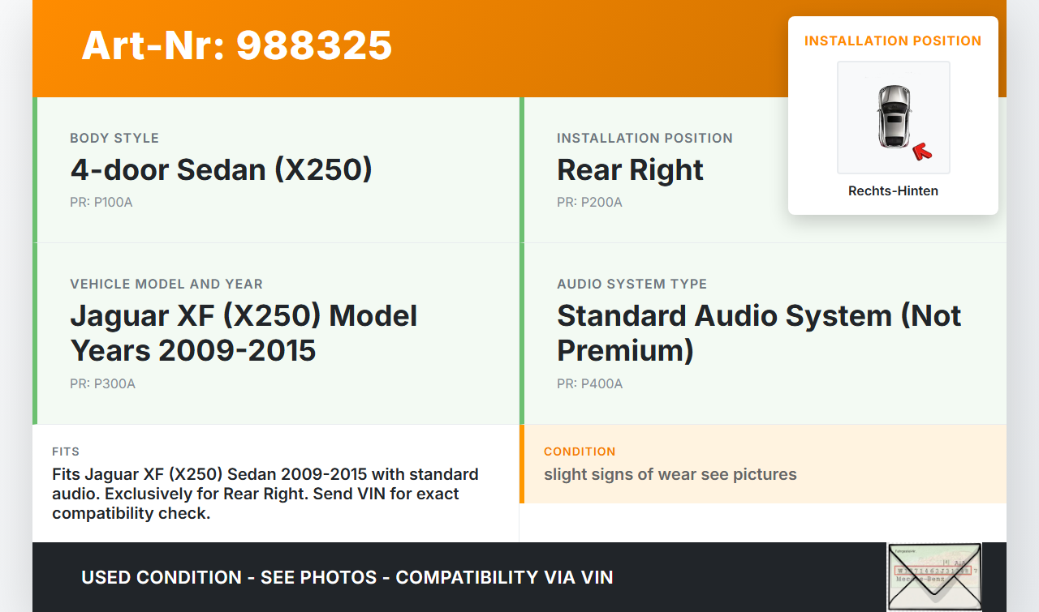This screenshot has height=612, width=1039.
Task: Click the red arrow pointing at the car
Action: (x=921, y=151)
